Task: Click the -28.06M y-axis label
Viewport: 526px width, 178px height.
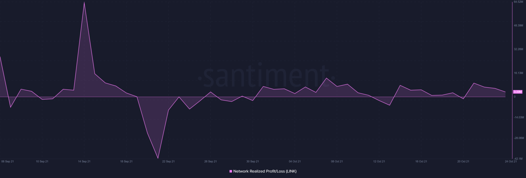Action: [x=519, y=138]
